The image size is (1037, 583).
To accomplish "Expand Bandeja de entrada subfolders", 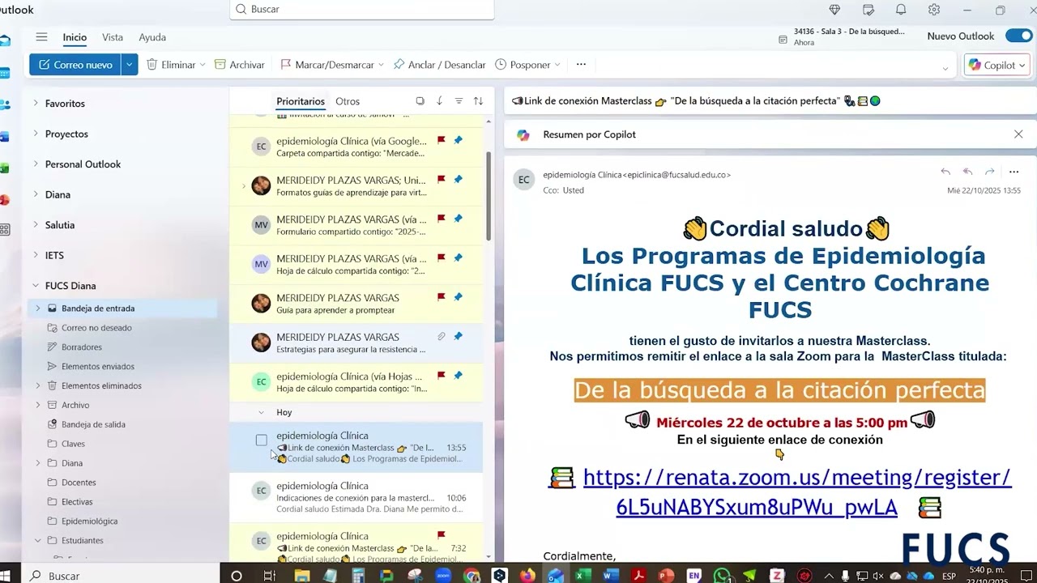I will 37,308.
